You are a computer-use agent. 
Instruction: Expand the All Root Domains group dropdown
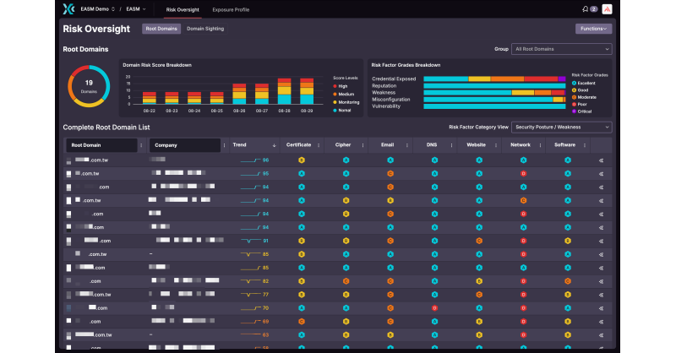point(562,49)
